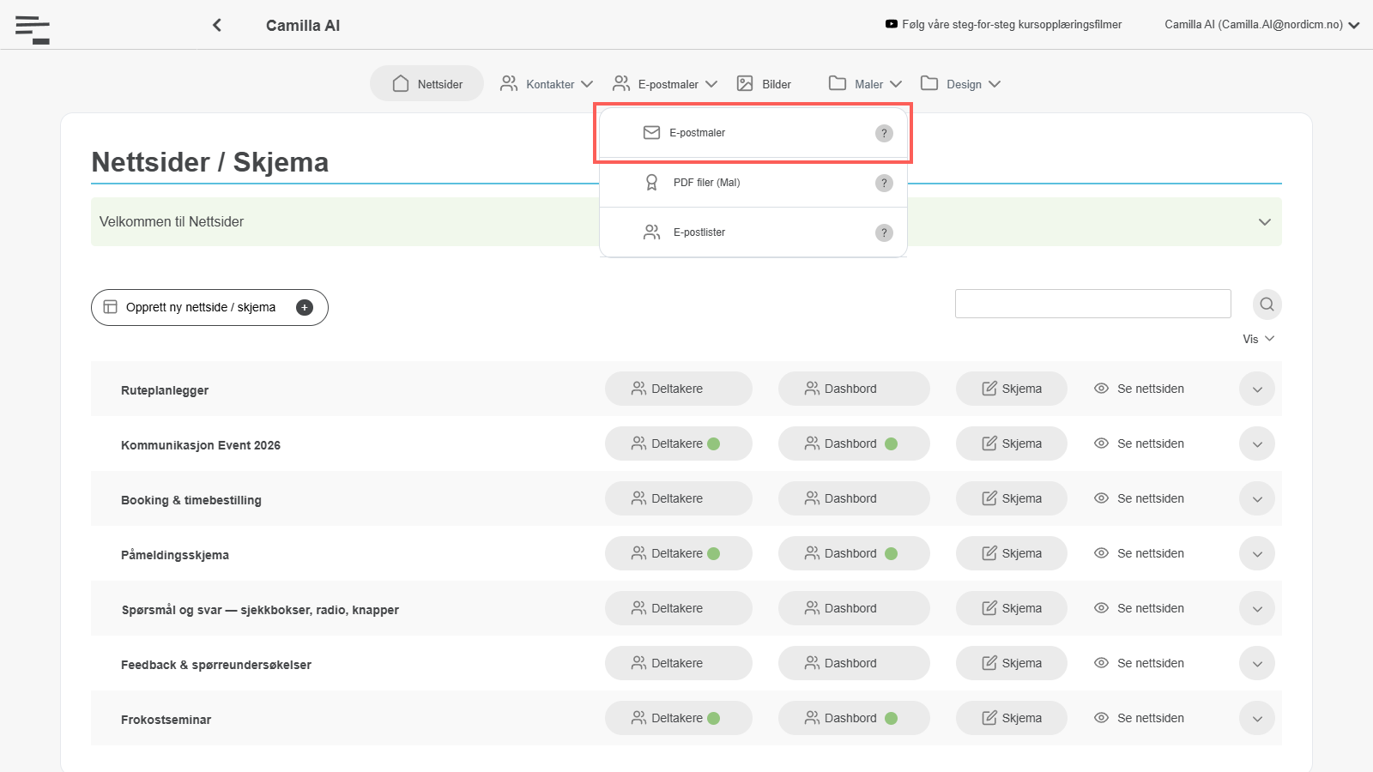Select the Frokostseminar row title

(166, 720)
